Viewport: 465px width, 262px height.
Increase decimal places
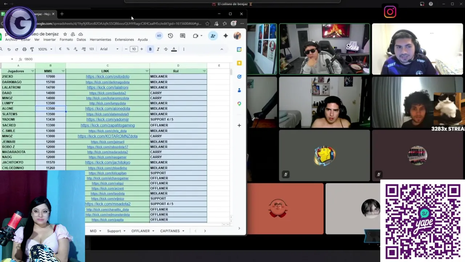pos(84,49)
